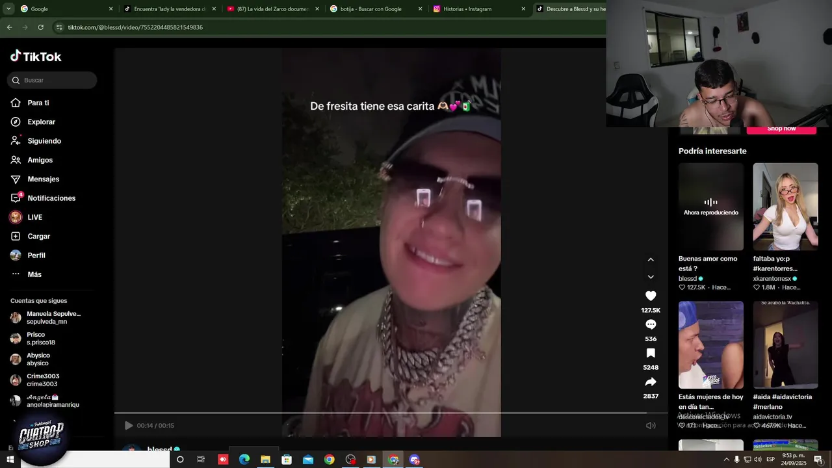Click the Ahora reproduciendo thumbnail
The image size is (832, 468).
click(x=711, y=207)
